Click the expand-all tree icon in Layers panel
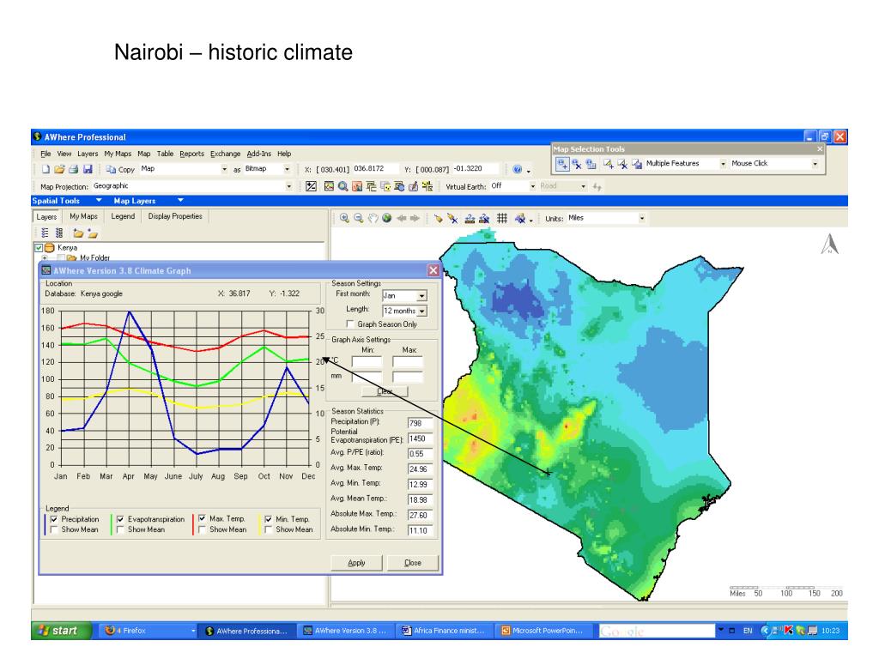 [x=45, y=233]
